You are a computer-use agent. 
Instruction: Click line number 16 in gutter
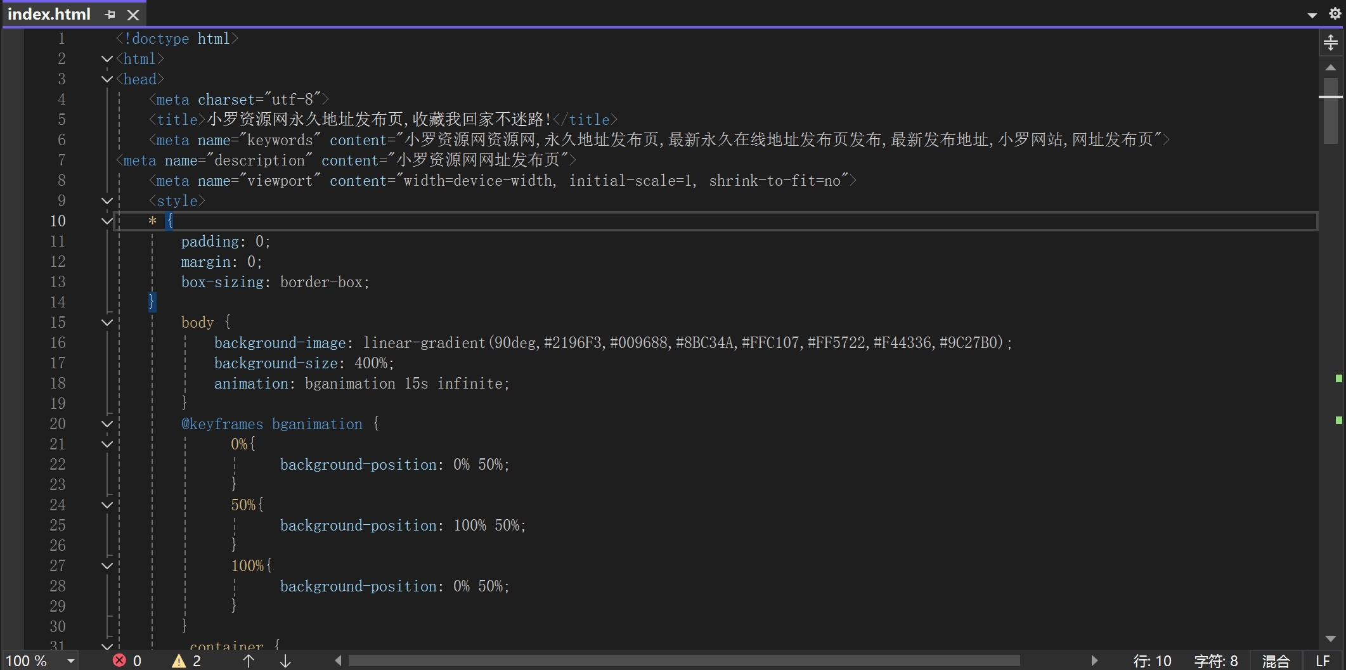(58, 343)
